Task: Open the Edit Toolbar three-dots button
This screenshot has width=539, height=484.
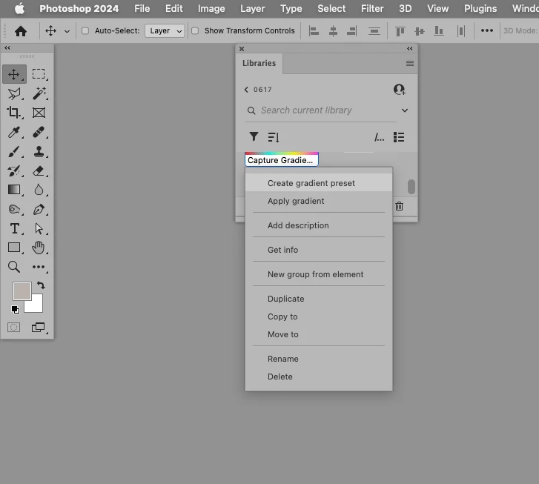Action: click(x=39, y=267)
